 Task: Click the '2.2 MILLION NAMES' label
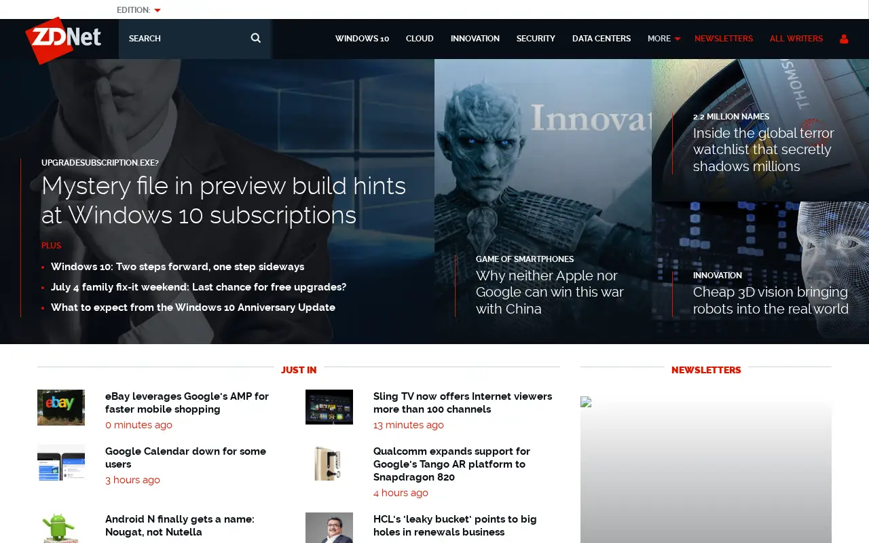[x=731, y=117]
